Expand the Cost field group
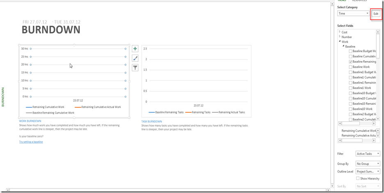Image resolution: width=384 pixels, height=193 pixels. (x=340, y=32)
